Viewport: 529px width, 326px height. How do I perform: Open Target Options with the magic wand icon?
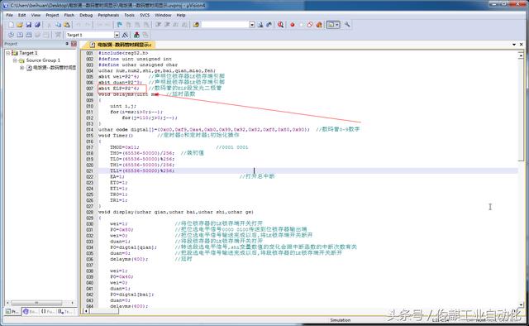pyautogui.click(x=125, y=35)
